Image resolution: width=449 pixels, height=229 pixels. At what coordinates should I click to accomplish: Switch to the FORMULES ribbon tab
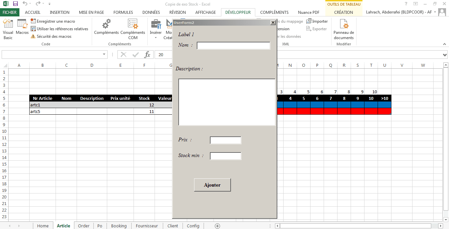point(123,12)
